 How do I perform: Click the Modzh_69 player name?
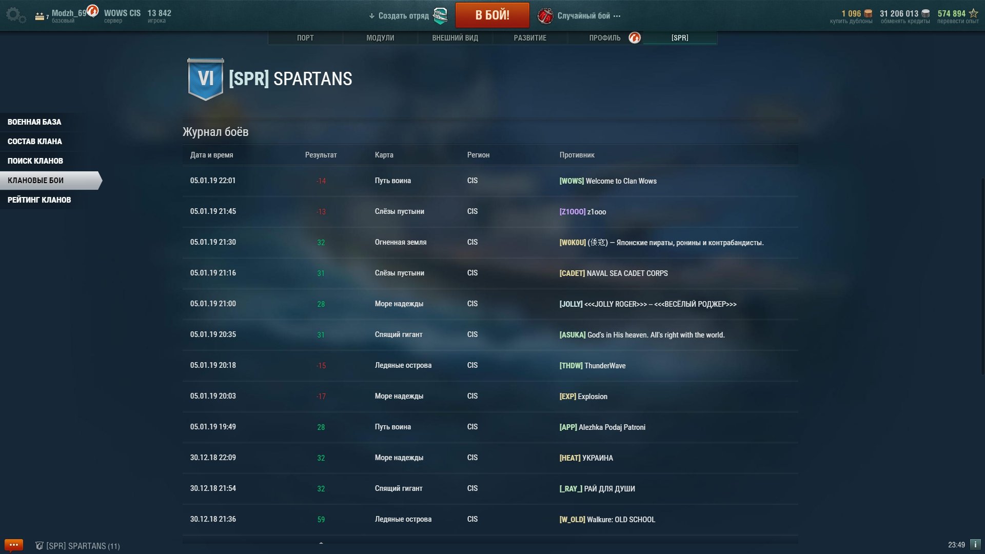69,13
